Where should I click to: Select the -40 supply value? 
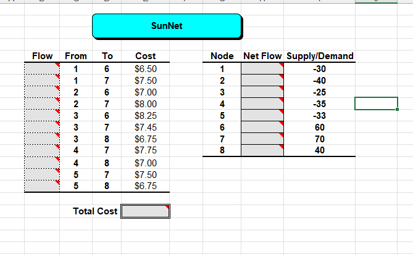pos(320,81)
